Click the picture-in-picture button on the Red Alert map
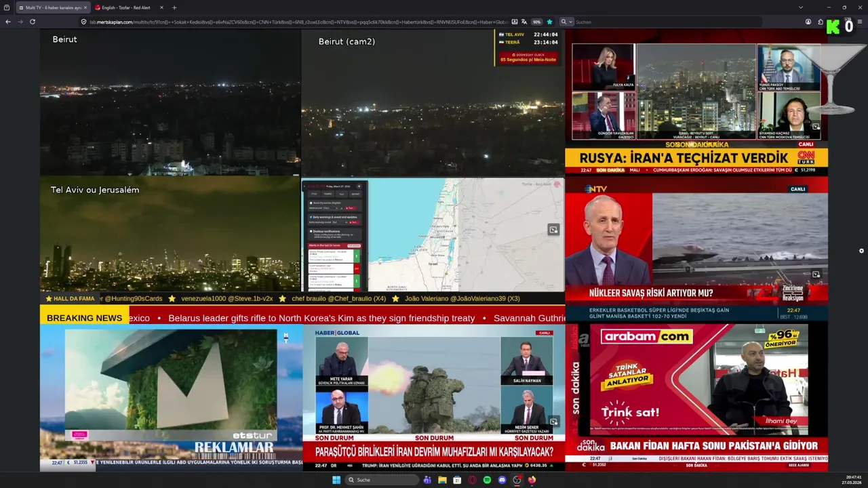Screen dimensions: 868x488 pyautogui.click(x=553, y=230)
